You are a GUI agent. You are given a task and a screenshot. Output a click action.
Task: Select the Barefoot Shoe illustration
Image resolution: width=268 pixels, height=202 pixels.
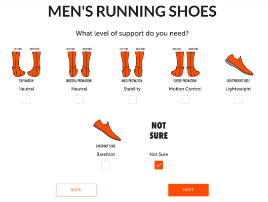[x=107, y=134]
